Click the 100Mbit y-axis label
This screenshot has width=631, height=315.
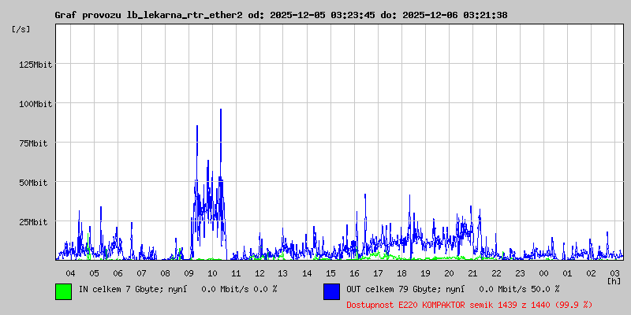click(35, 104)
